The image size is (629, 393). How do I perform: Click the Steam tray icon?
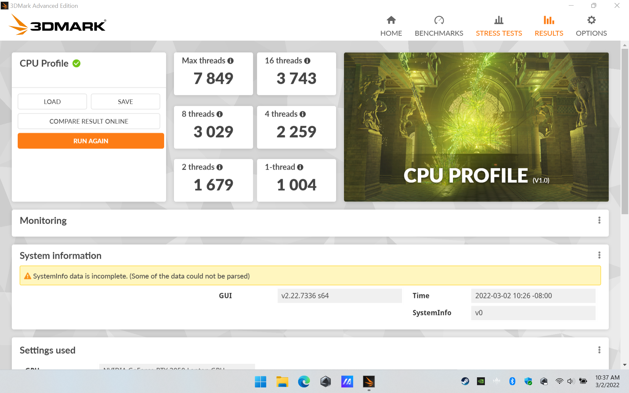(465, 381)
